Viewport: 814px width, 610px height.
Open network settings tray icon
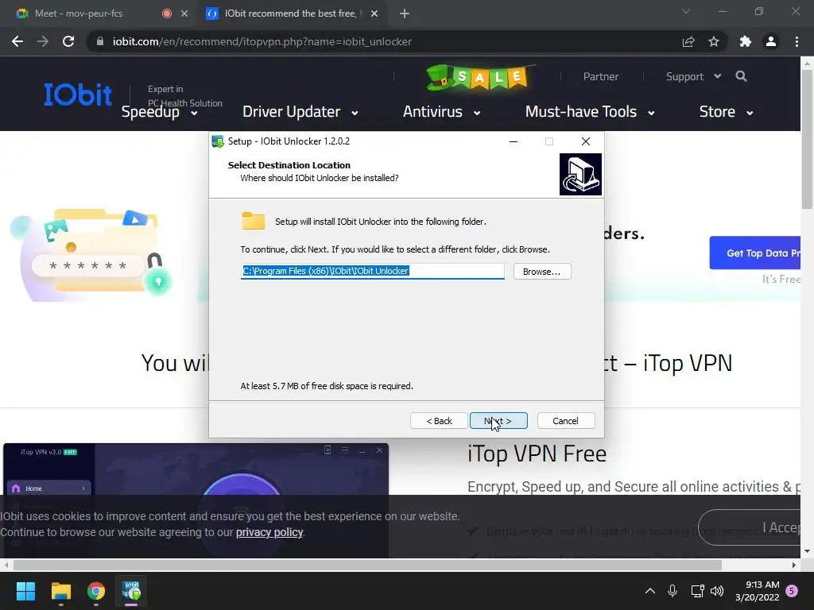[x=697, y=591]
